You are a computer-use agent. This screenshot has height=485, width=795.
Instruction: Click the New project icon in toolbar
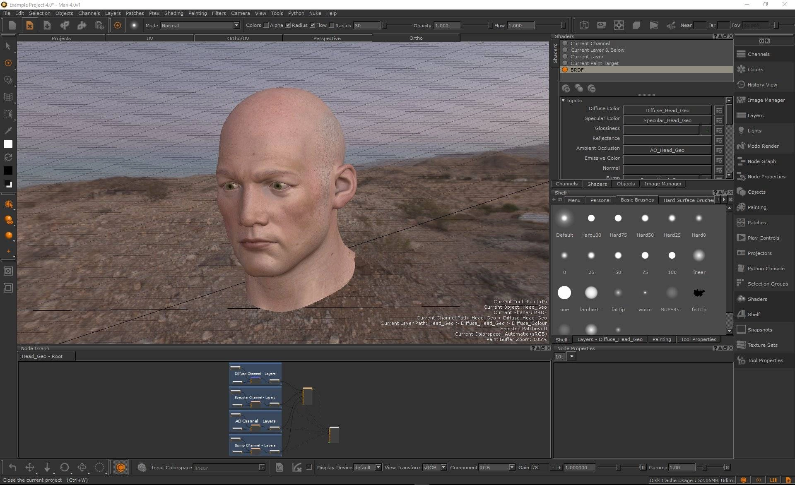click(12, 25)
